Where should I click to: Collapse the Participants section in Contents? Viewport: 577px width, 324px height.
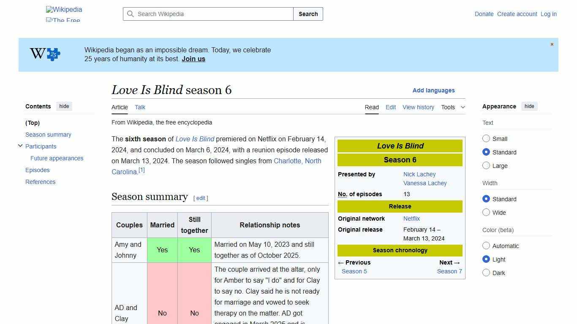pyautogui.click(x=20, y=146)
